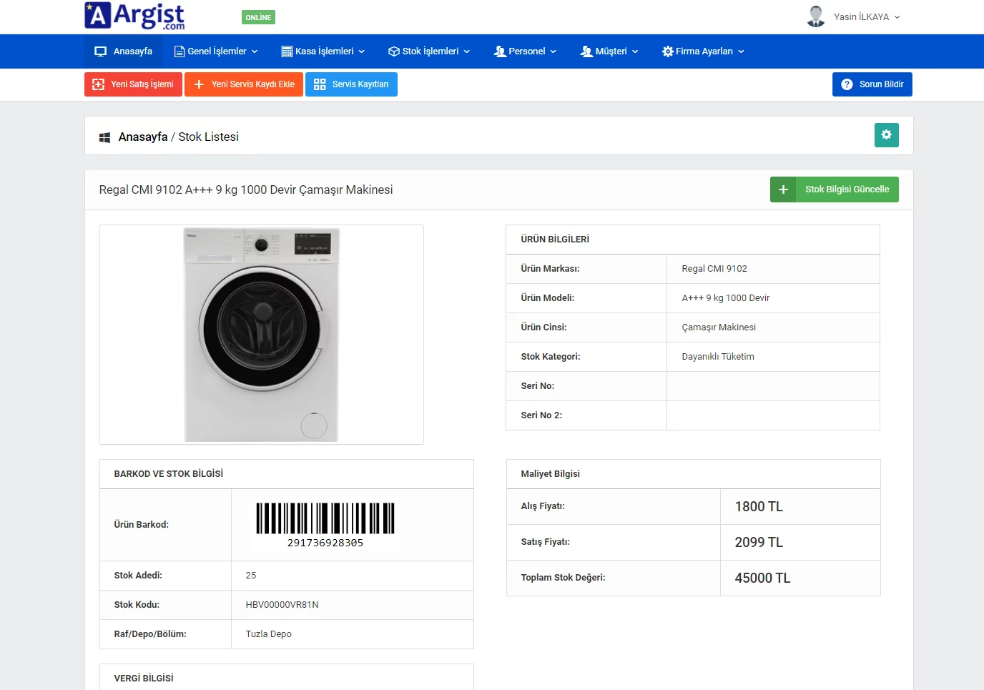Click the washing machine product image
The image size is (984, 690).
[x=262, y=335]
